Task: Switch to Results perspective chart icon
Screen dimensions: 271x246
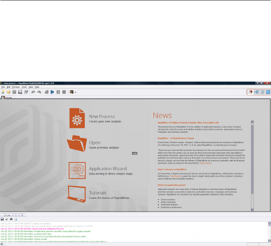Action: coord(262,92)
